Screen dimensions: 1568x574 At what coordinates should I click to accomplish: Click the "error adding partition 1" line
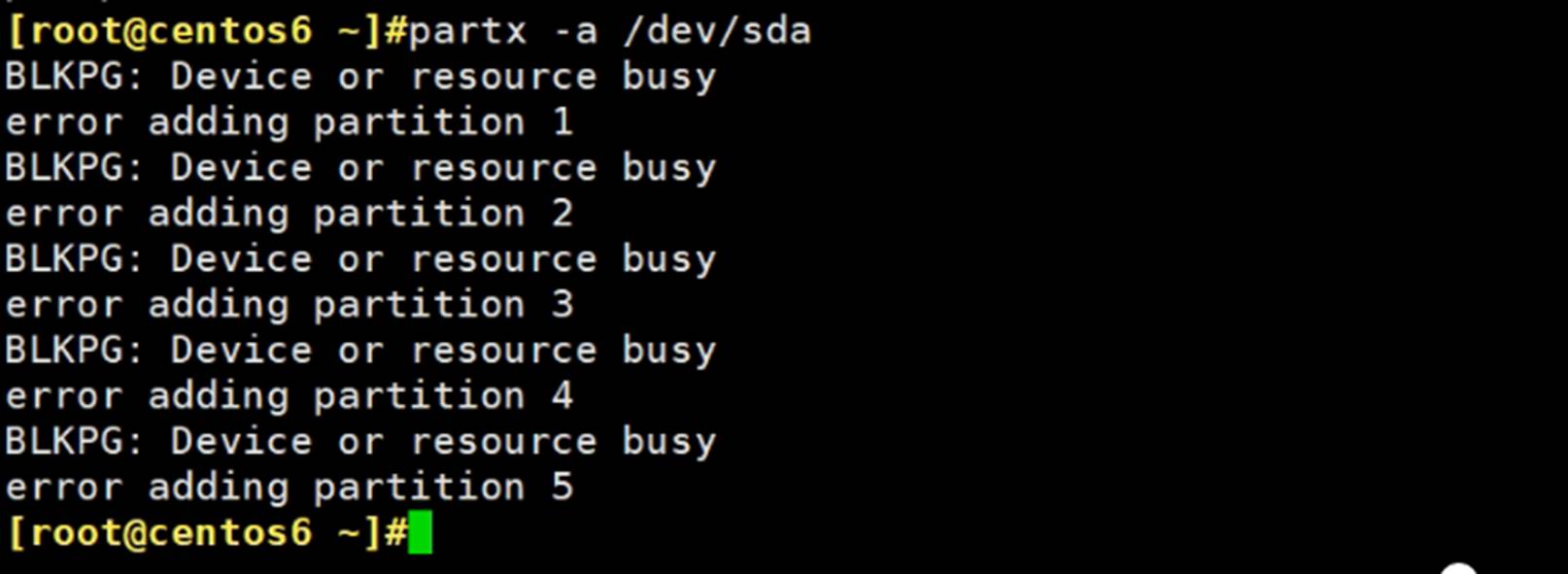pyautogui.click(x=289, y=123)
